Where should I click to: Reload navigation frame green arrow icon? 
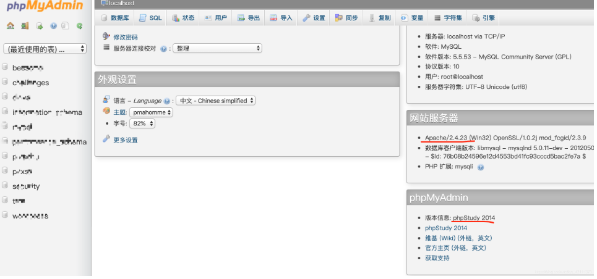(x=79, y=26)
